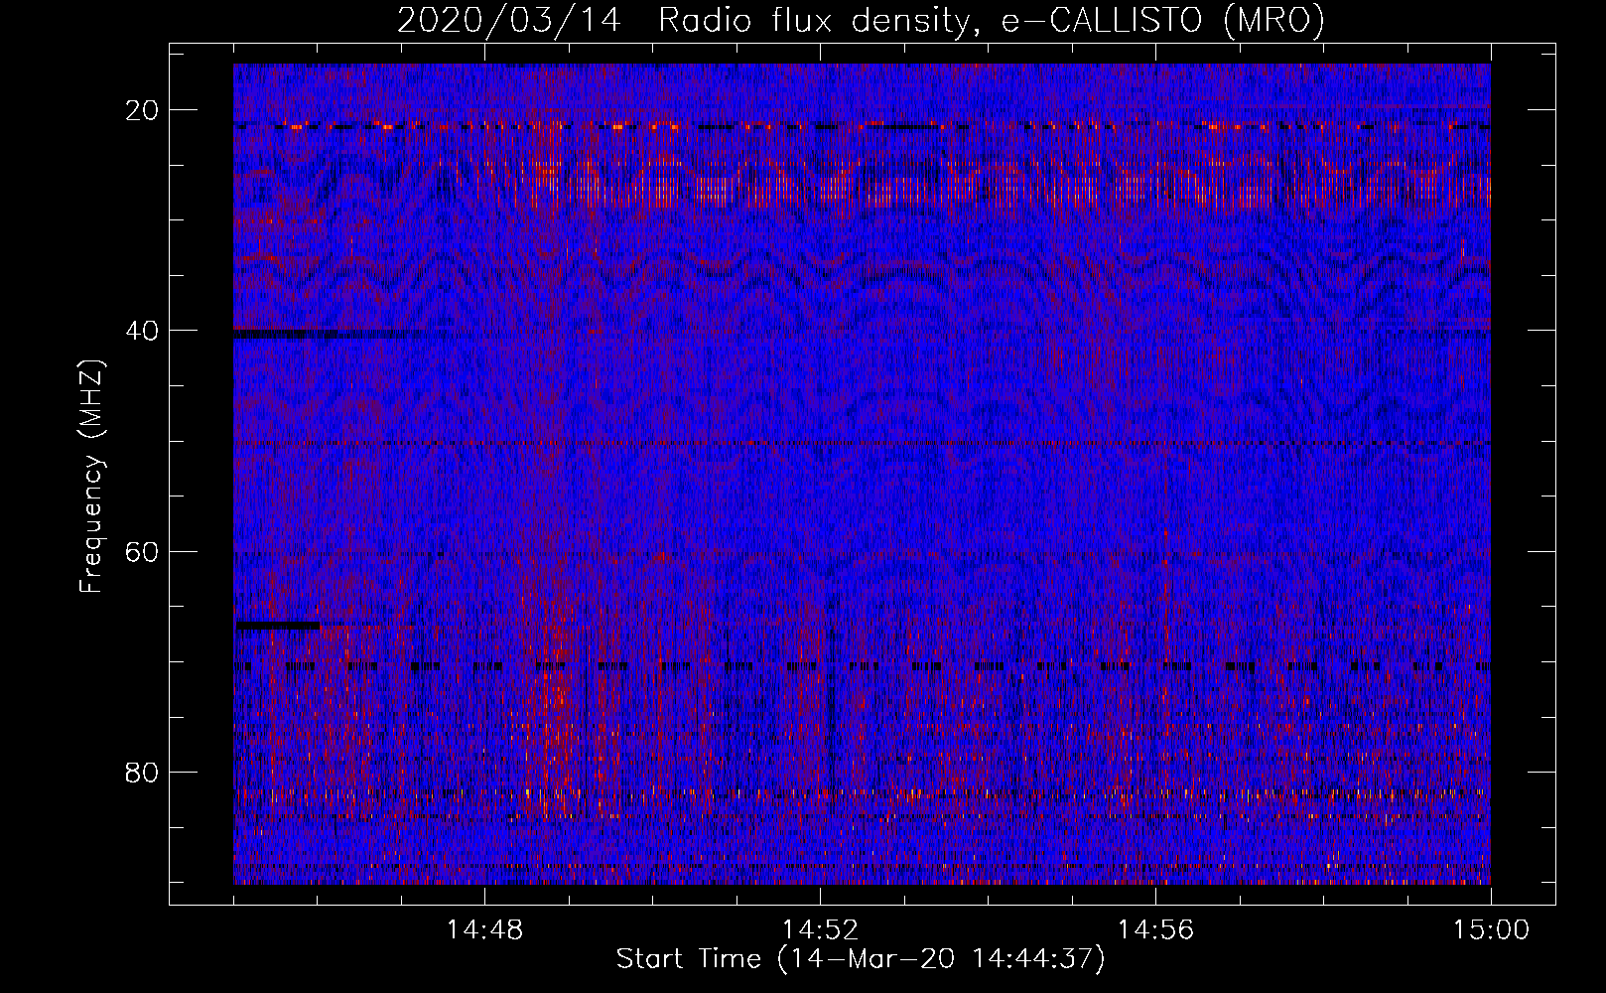This screenshot has height=993, width=1606.
Task: Click the frequency tick label '80'
Action: coord(143,772)
